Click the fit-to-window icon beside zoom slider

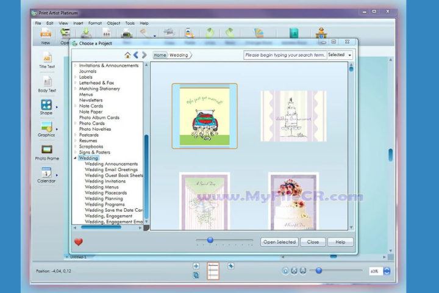click(x=294, y=271)
